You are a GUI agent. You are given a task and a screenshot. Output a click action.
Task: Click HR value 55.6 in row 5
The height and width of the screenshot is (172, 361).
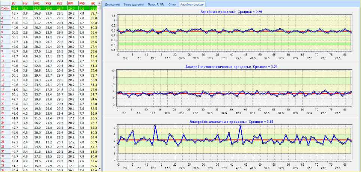(93, 32)
